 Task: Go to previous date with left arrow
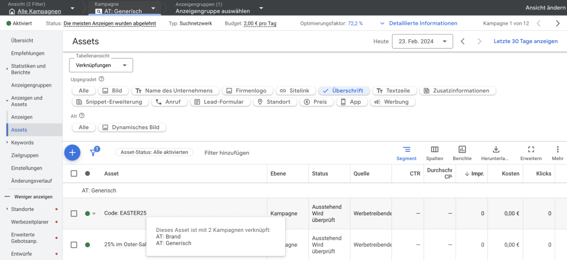point(462,41)
